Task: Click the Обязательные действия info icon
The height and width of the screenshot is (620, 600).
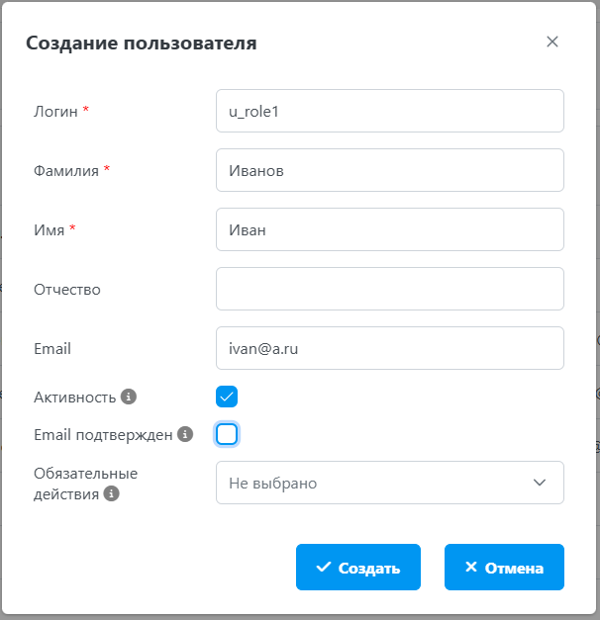Action: (112, 492)
